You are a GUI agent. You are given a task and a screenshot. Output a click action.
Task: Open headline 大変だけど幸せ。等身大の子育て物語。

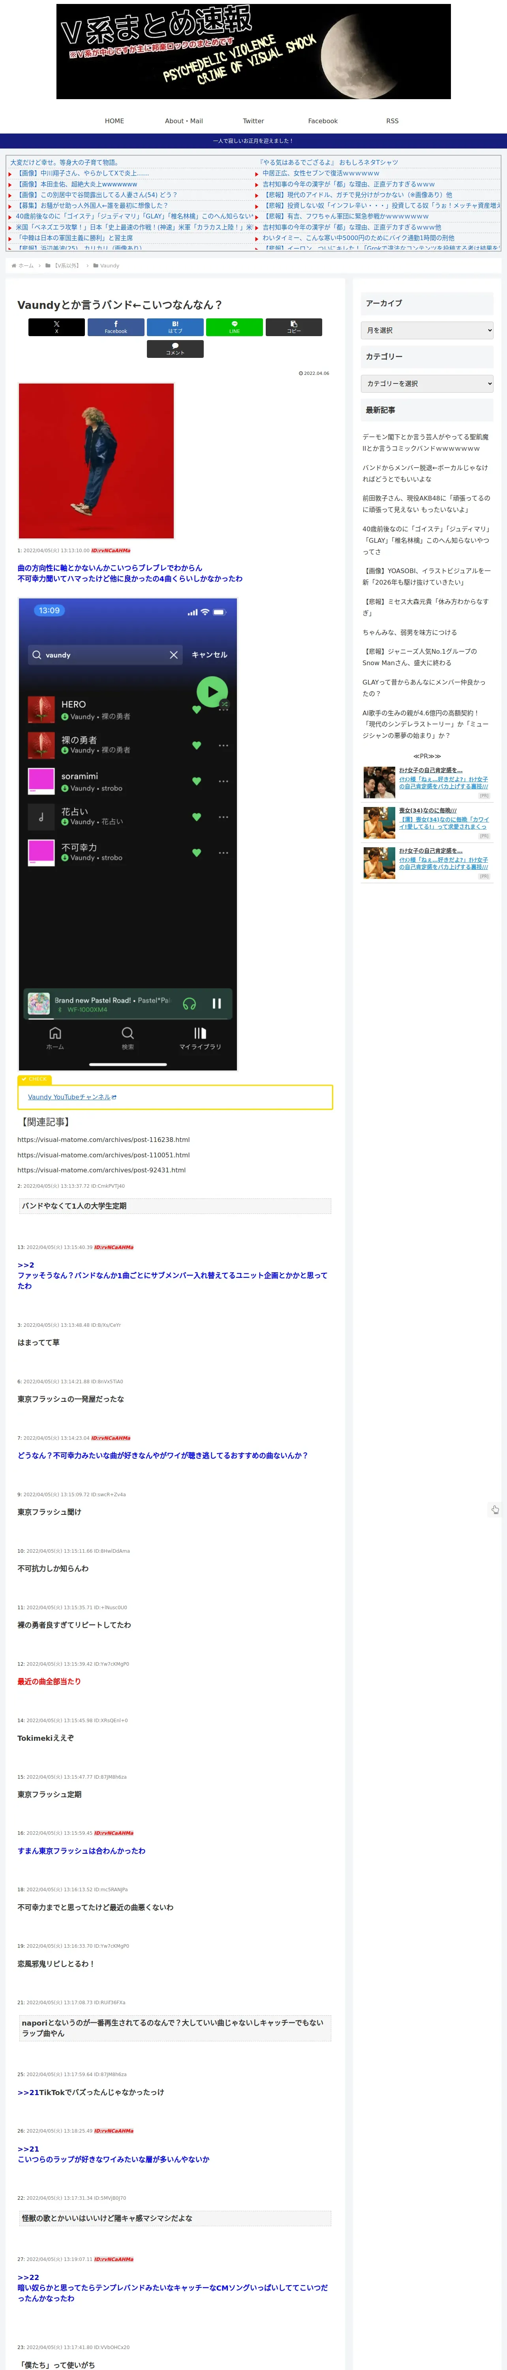pyautogui.click(x=64, y=162)
